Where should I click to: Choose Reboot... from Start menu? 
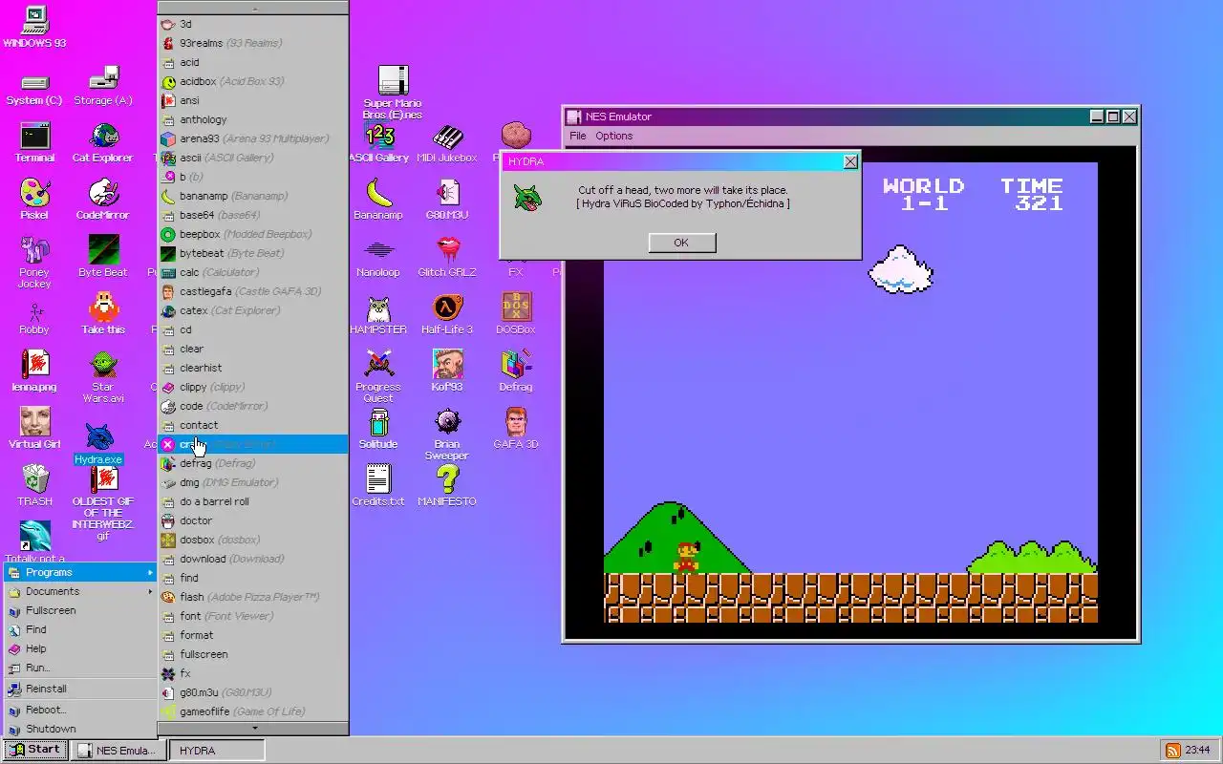pos(80,710)
